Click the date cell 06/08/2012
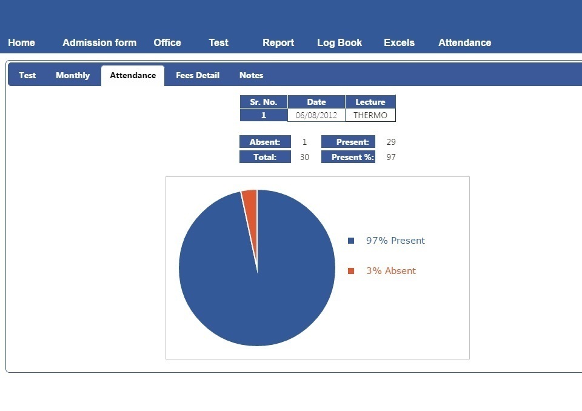 [316, 115]
